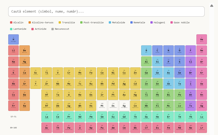Screen dimensions: 218x135
Task: Open the Uranium (U) element tile
Action: coord(80,128)
